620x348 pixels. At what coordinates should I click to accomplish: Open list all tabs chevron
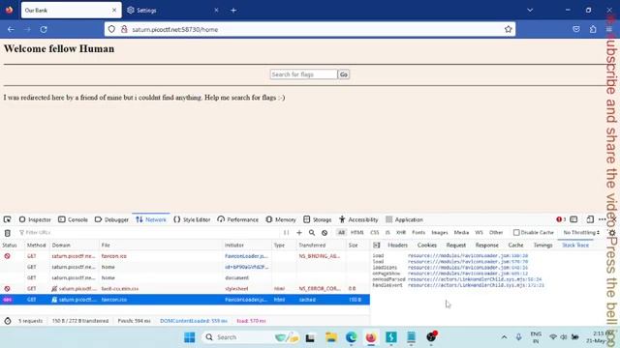(530, 11)
